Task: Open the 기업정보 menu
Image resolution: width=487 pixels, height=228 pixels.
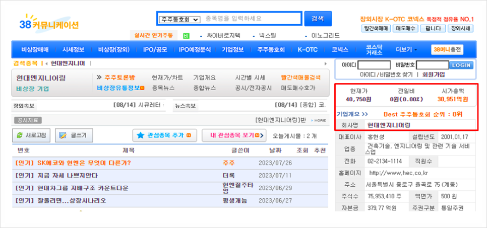Action: point(232,50)
